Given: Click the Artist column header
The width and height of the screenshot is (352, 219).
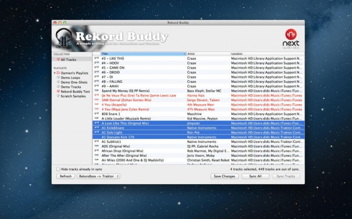Looking at the screenshot, I should pyautogui.click(x=208, y=54).
